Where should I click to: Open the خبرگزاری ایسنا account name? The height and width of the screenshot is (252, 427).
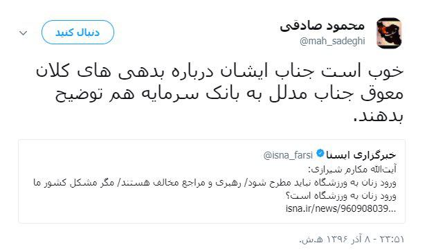tap(361, 155)
